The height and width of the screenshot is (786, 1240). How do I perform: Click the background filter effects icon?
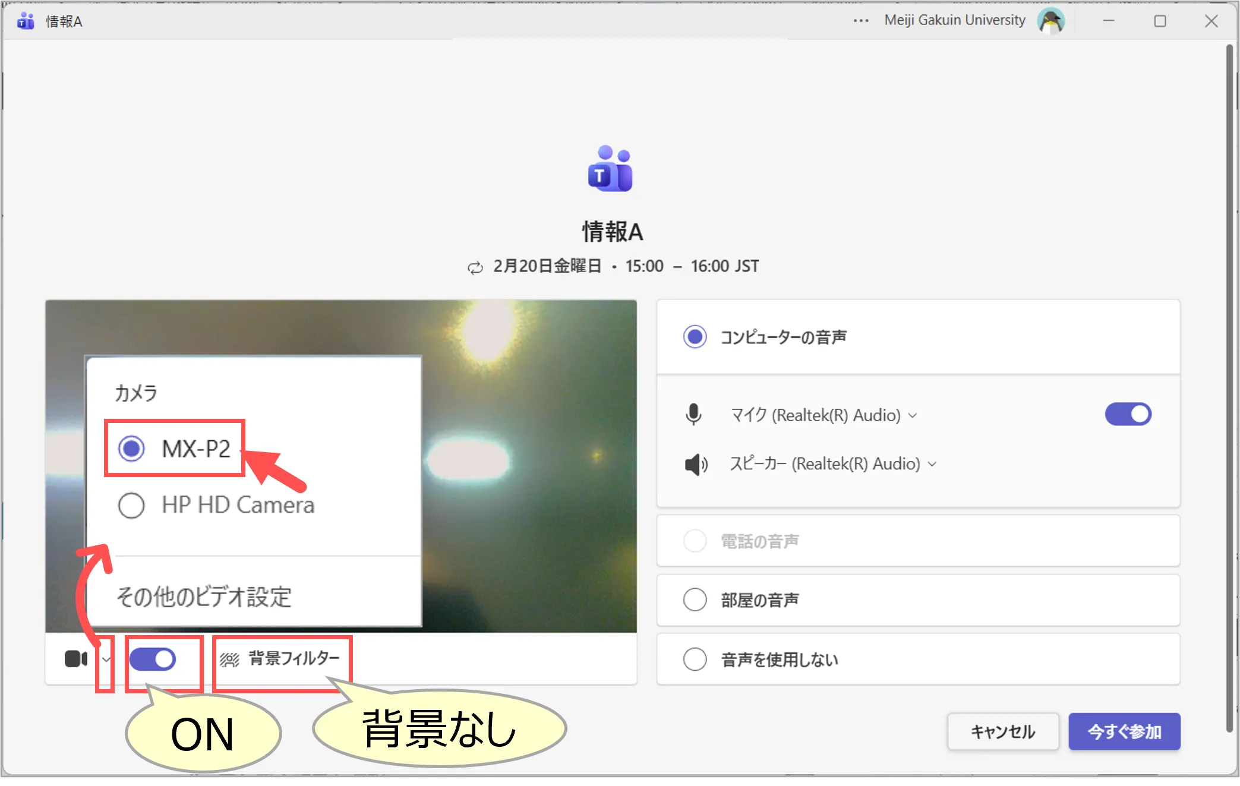[229, 659]
